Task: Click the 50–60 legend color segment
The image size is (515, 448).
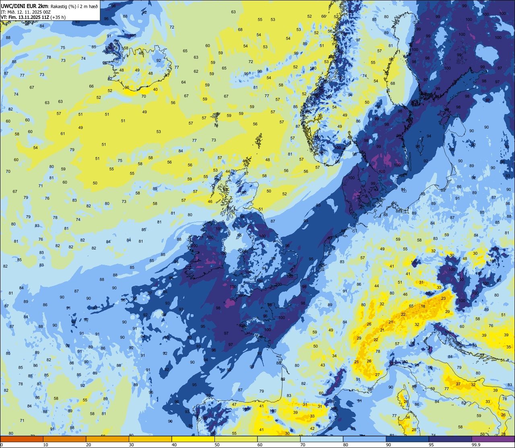Action: [x=236, y=439]
